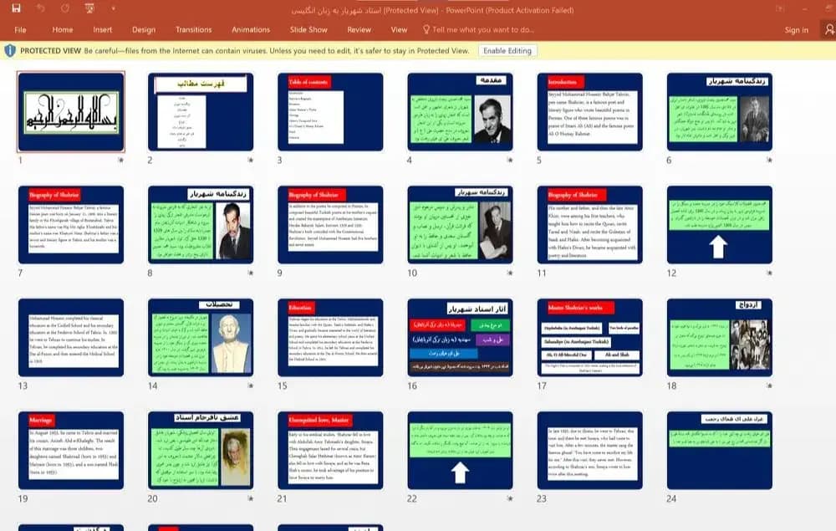This screenshot has width=836, height=531.
Task: Click the transition star under slide 20
Action: click(250, 498)
